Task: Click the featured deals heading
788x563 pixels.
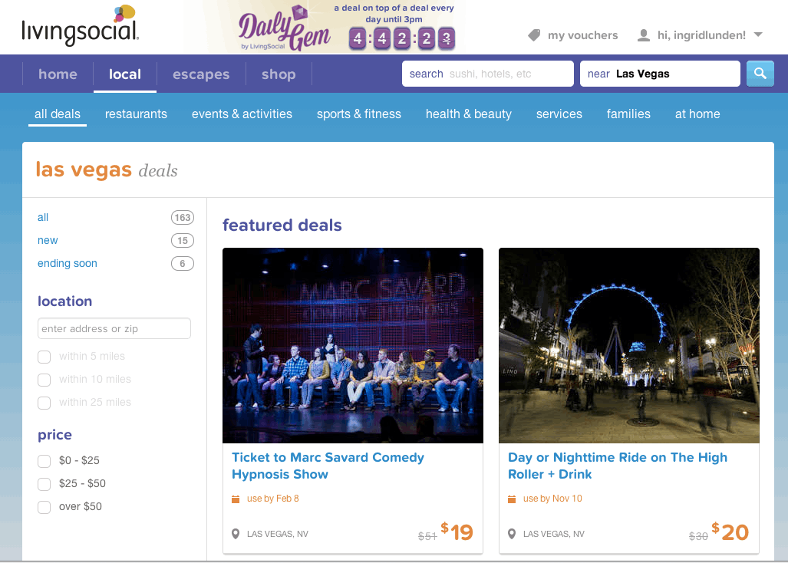Action: pyautogui.click(x=282, y=225)
